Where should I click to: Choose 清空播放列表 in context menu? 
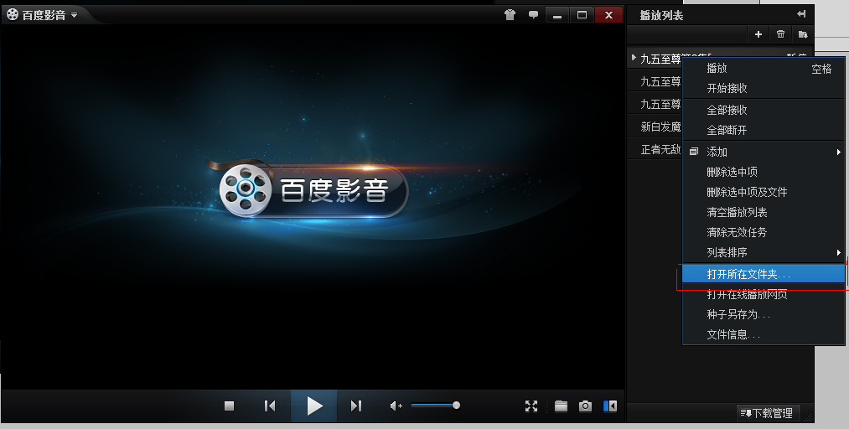[737, 212]
